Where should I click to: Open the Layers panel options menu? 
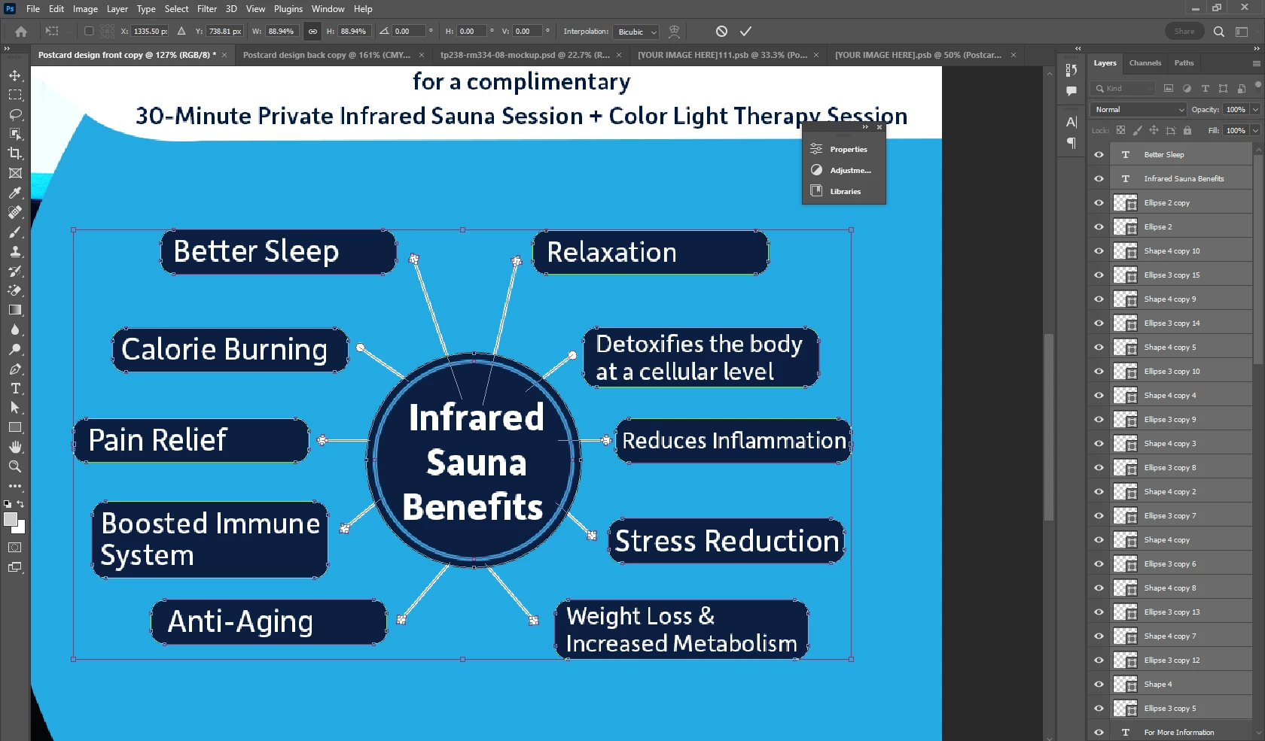(1256, 63)
